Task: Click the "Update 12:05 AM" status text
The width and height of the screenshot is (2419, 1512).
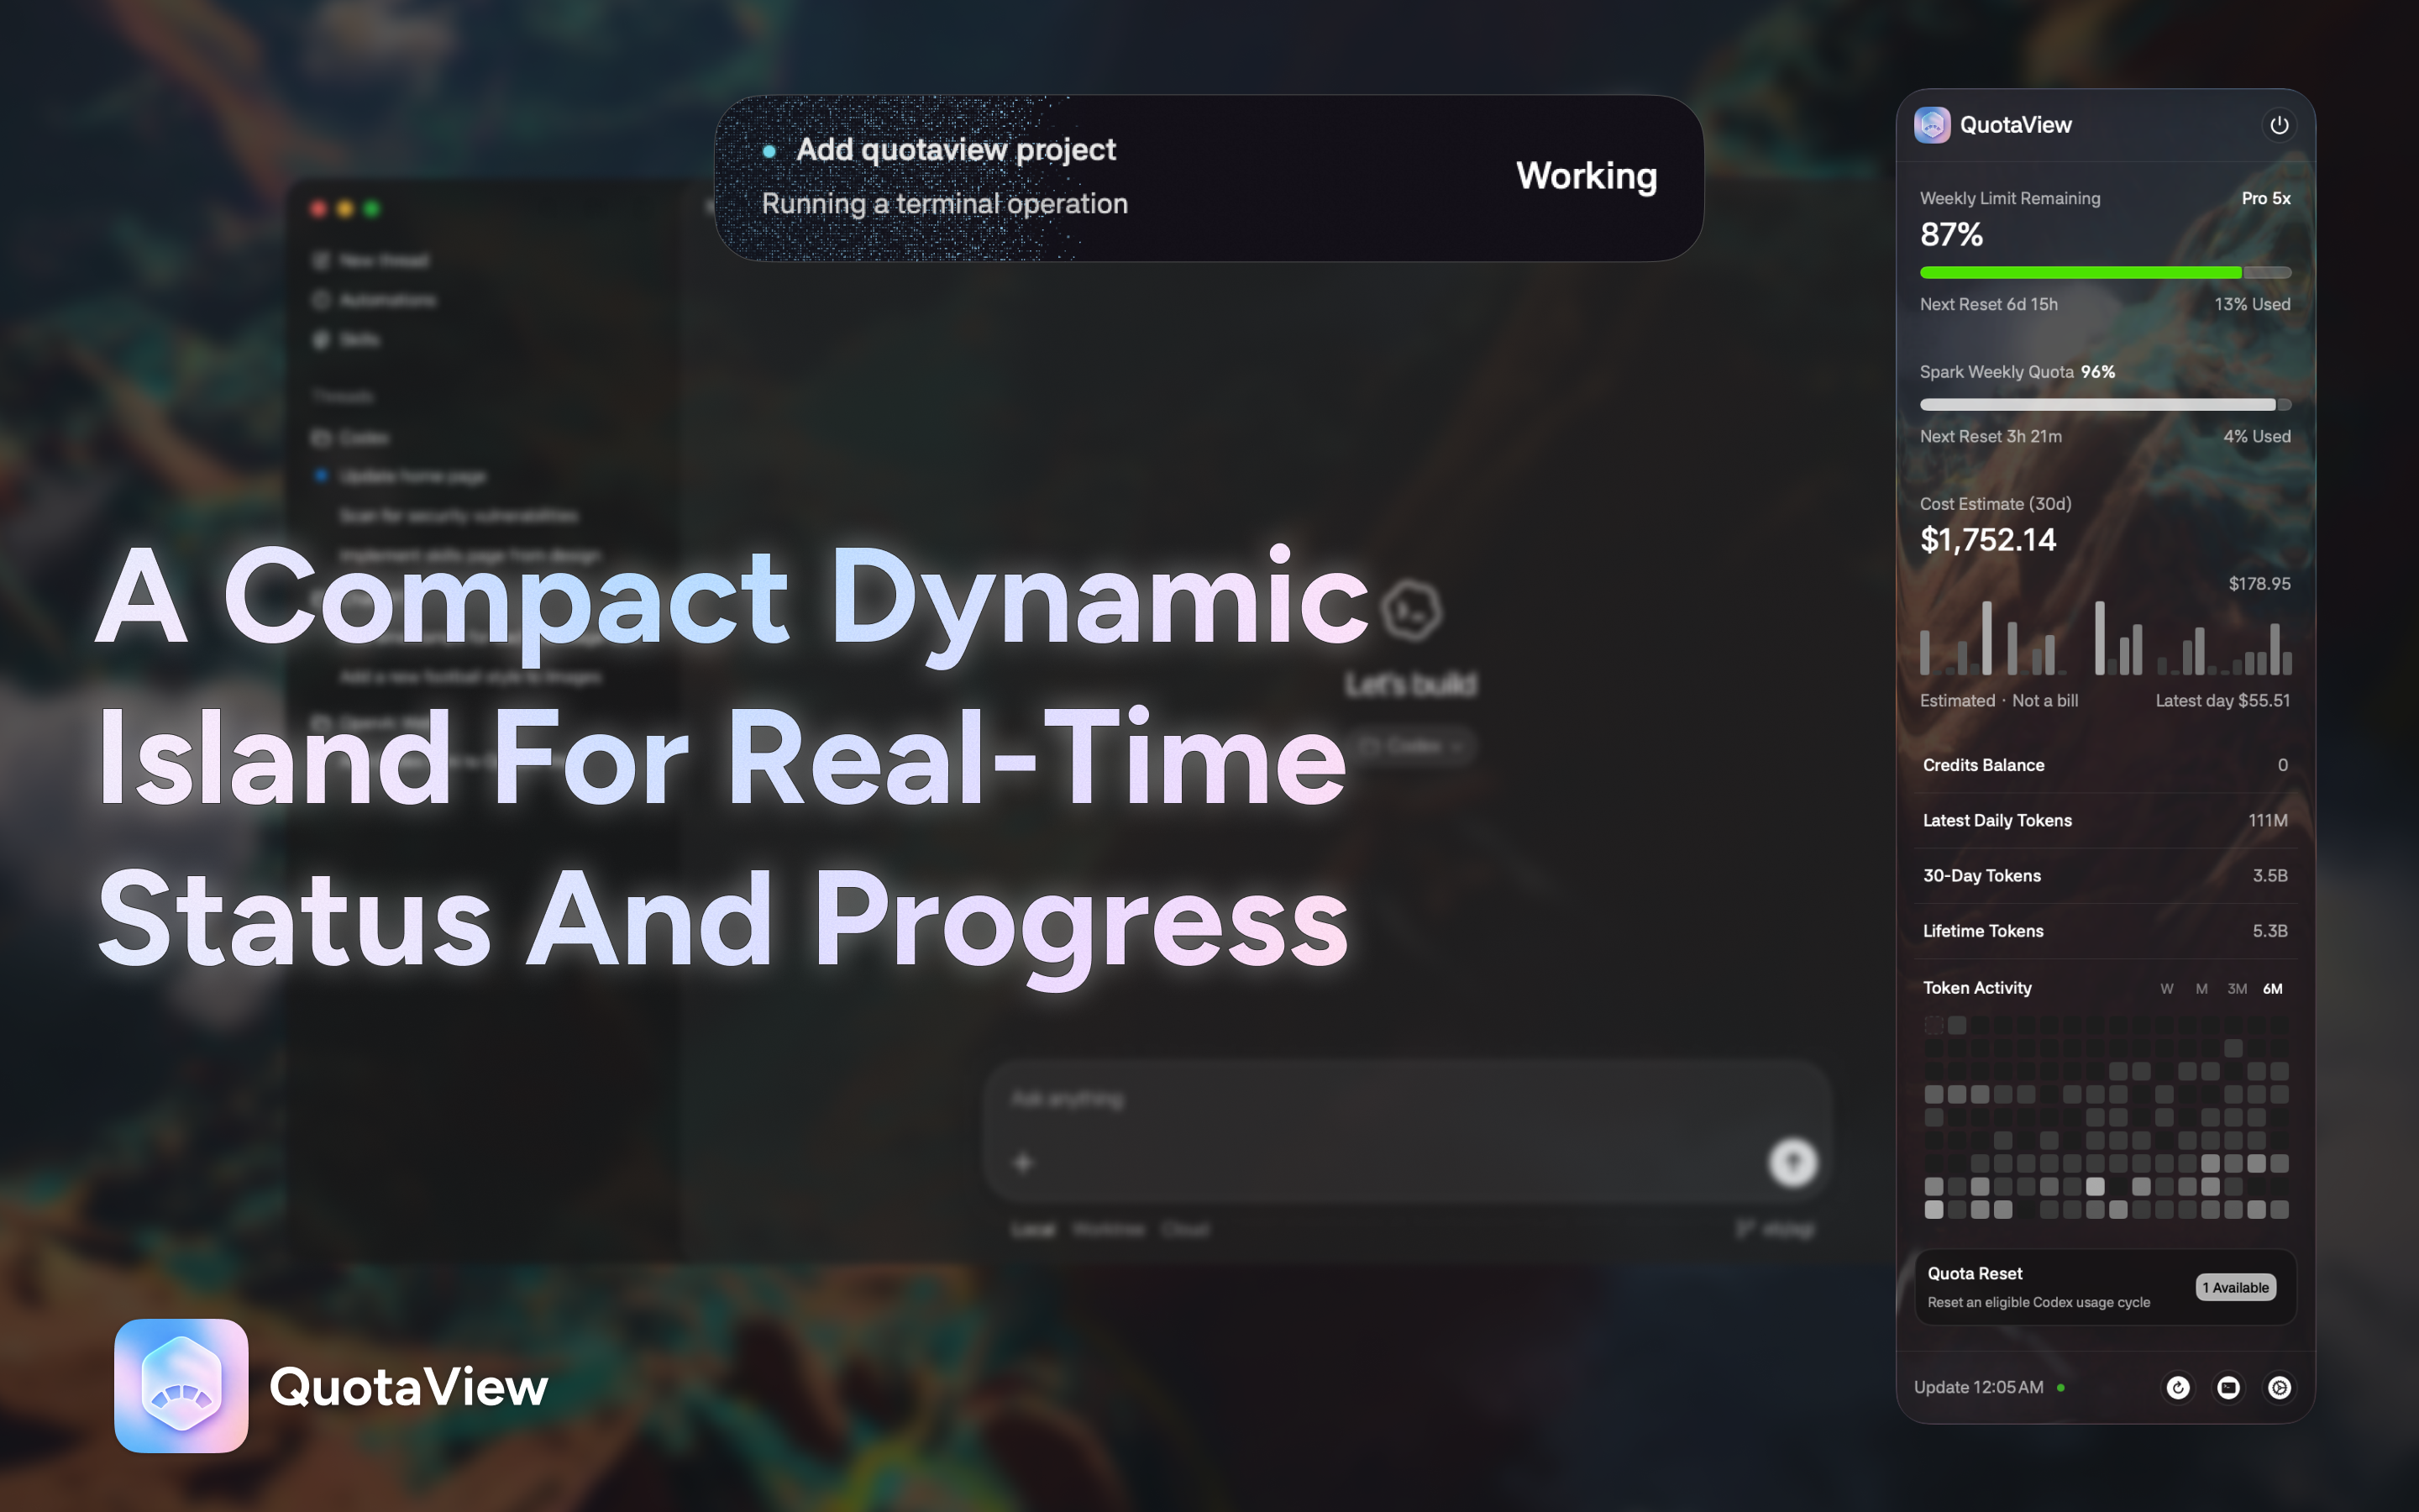Action: pyautogui.click(x=1978, y=1387)
